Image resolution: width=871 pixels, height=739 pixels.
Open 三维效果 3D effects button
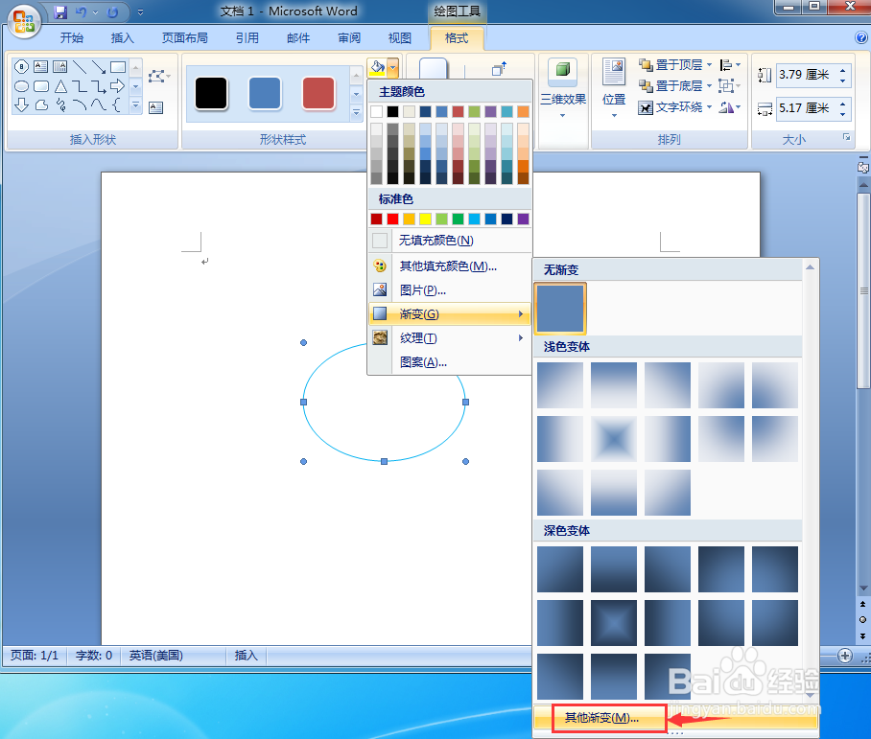563,87
